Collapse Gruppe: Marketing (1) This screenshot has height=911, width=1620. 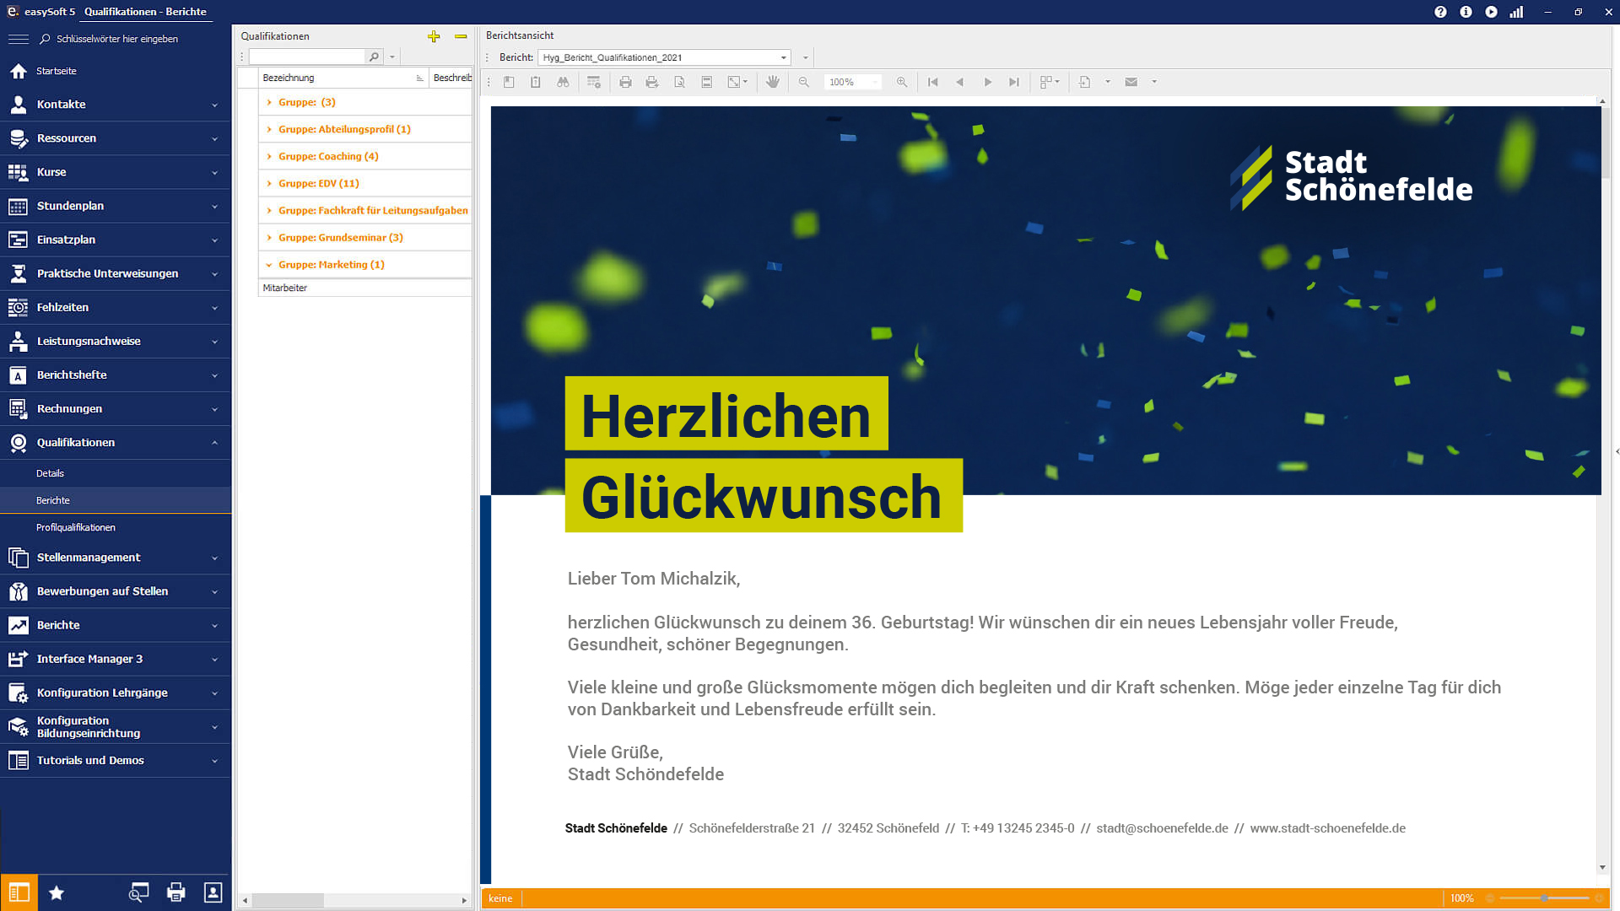(269, 265)
